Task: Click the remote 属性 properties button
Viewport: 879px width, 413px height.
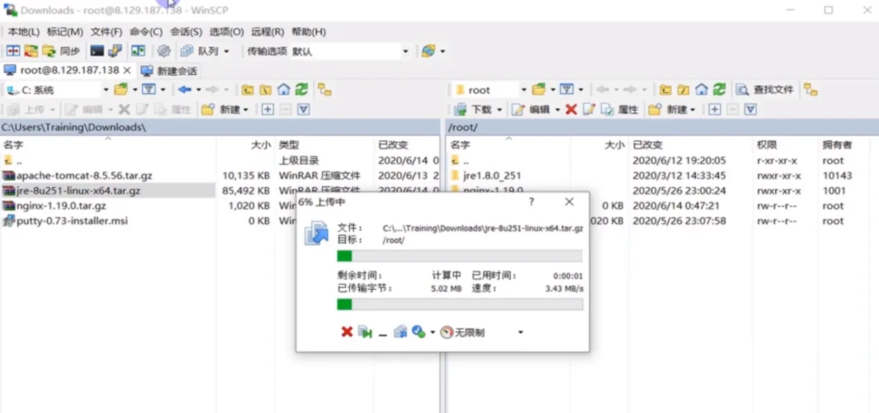Action: [x=619, y=109]
